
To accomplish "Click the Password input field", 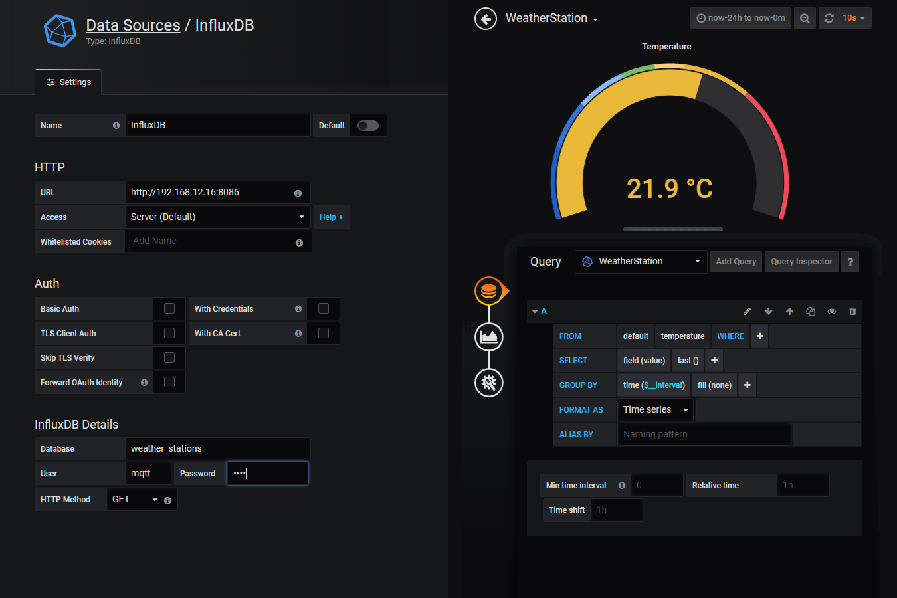I will (x=268, y=473).
